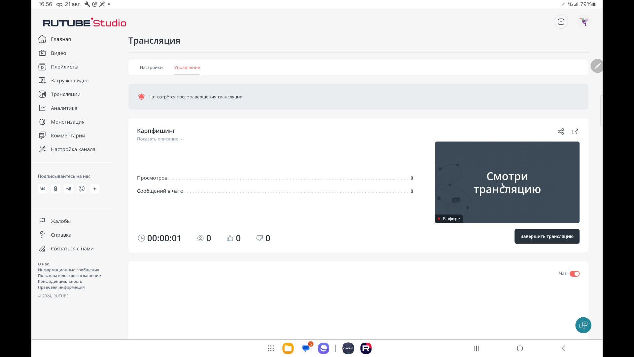Click the Смотри трансляцию preview thumbnail

(507, 182)
